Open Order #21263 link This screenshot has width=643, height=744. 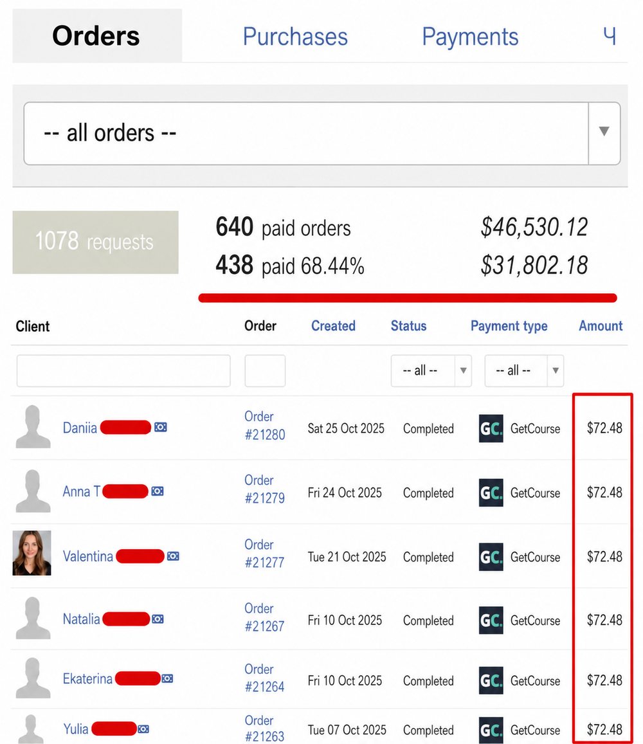click(264, 729)
